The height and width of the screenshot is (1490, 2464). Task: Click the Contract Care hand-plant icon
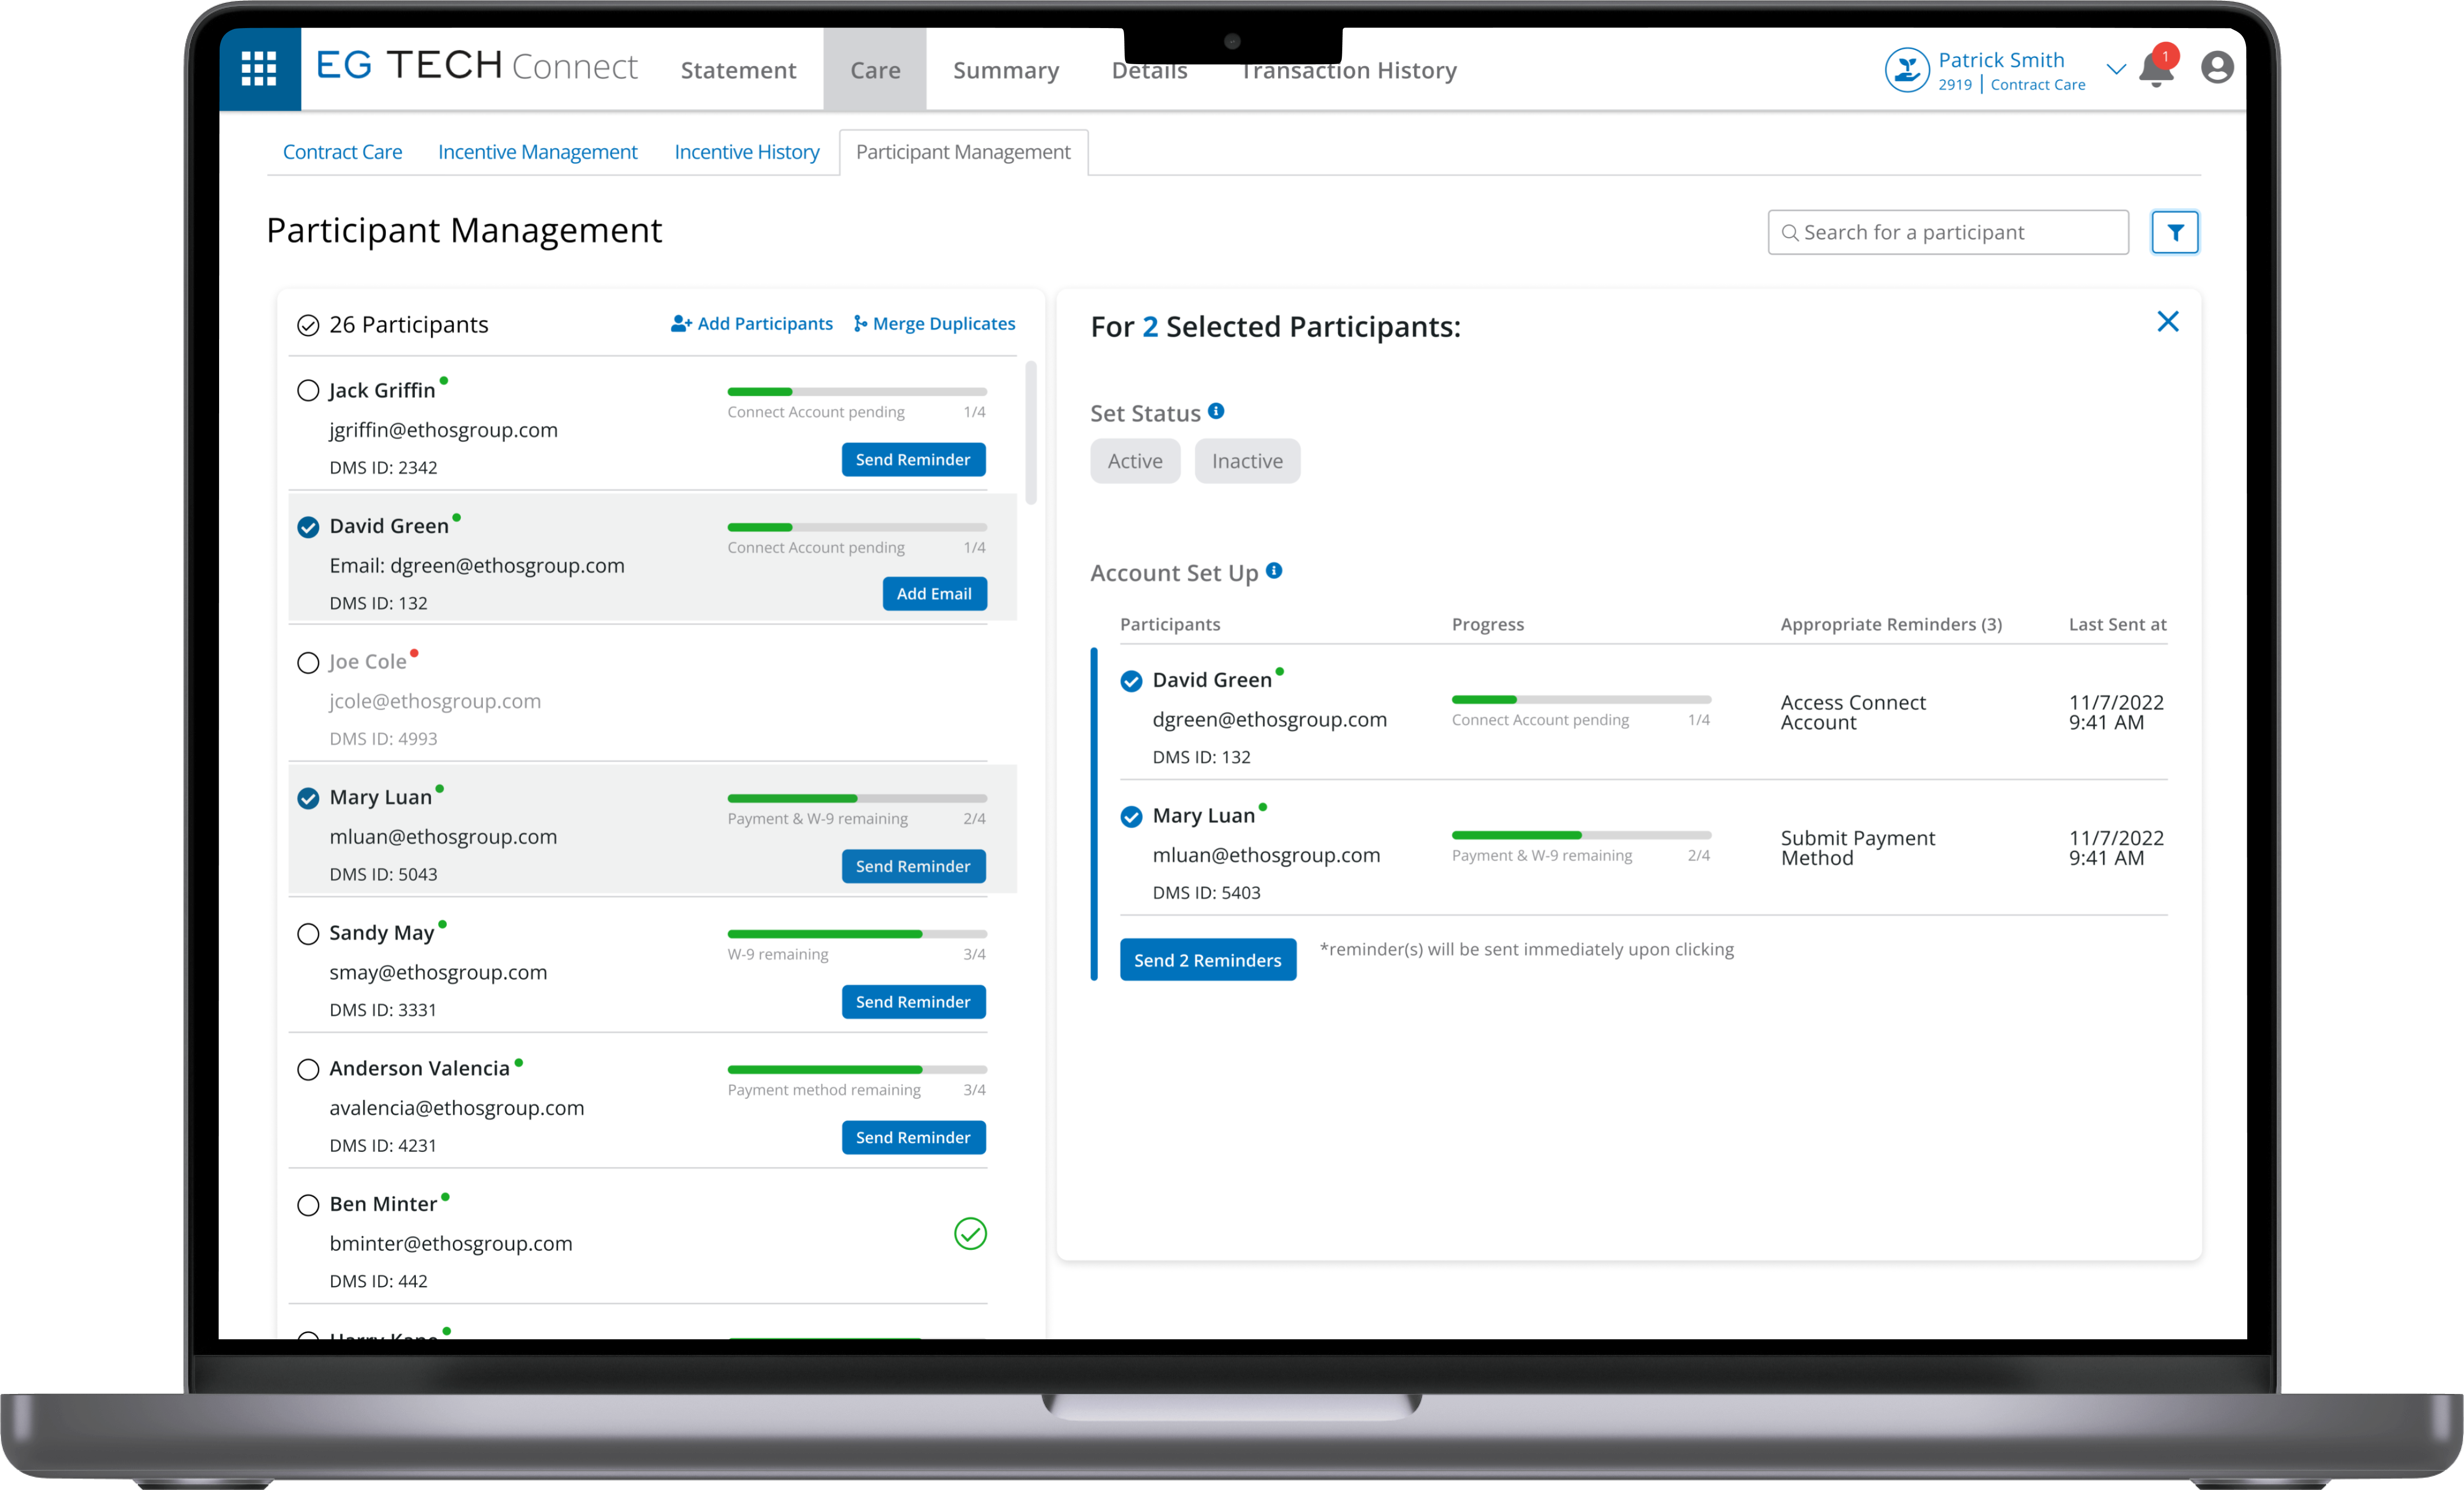tap(1907, 70)
